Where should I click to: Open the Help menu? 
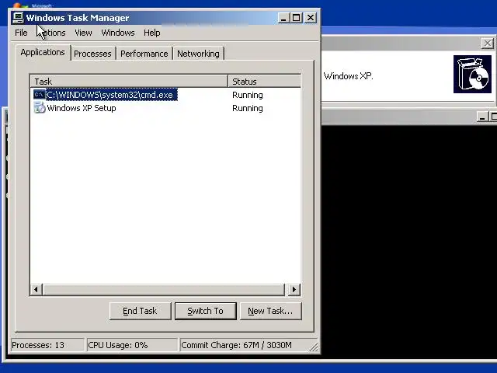pos(152,33)
